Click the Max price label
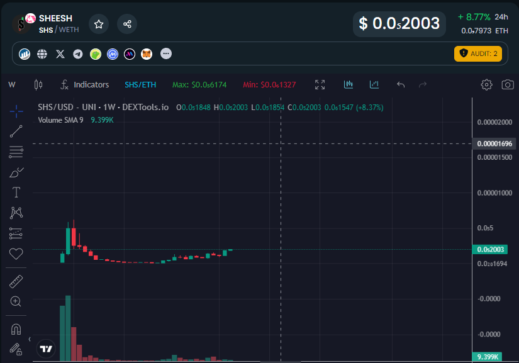The height and width of the screenshot is (363, 519). point(199,85)
